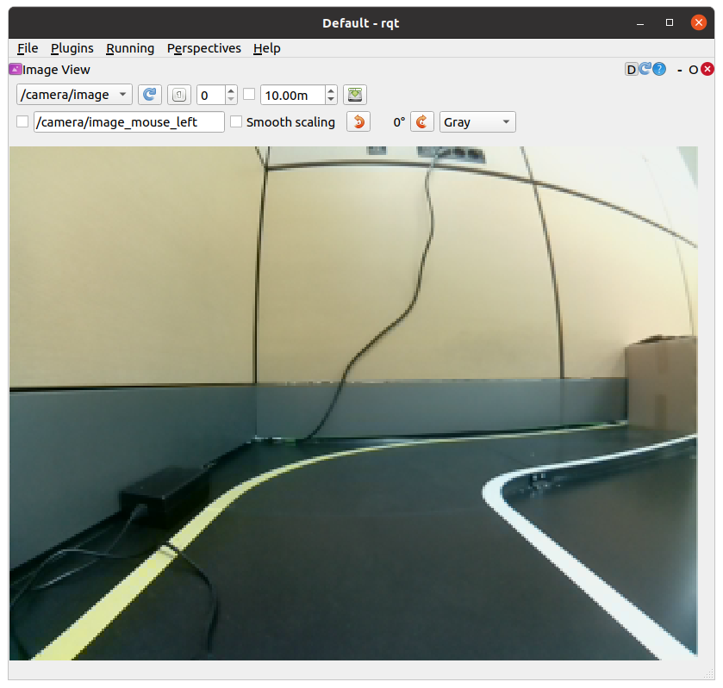Image resolution: width=723 pixels, height=688 pixels.
Task: Click the reload plugin icon in title bar
Action: point(645,69)
